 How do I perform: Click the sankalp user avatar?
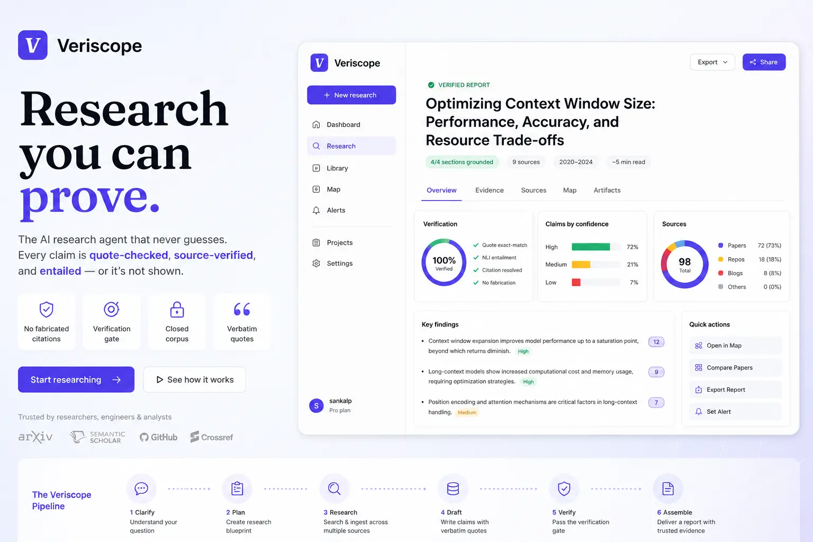(x=316, y=406)
